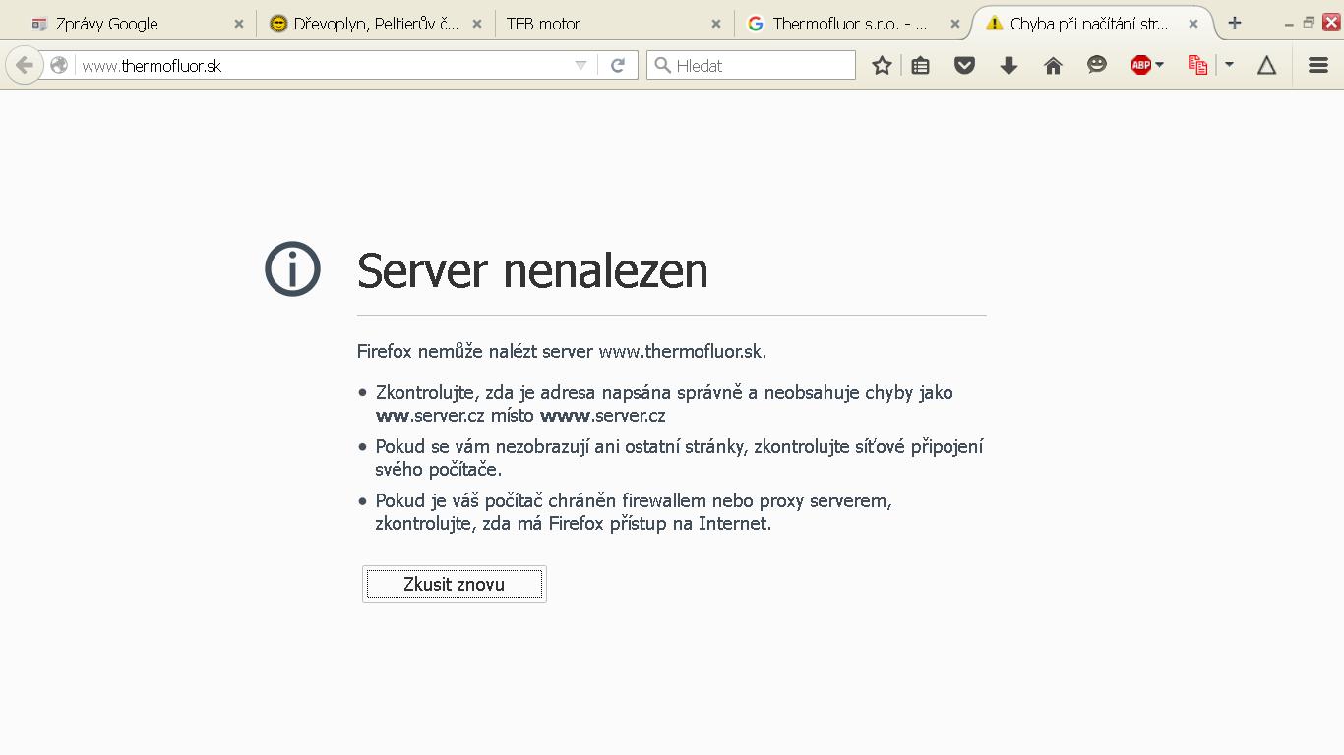Open the URL history dropdown arrow
The height and width of the screenshot is (755, 1344).
coord(581,65)
